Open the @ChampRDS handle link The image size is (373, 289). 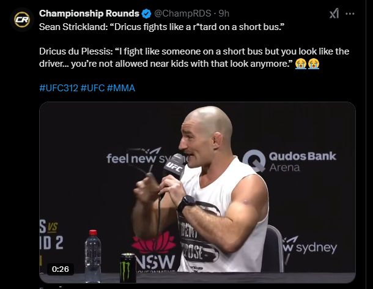pos(183,13)
